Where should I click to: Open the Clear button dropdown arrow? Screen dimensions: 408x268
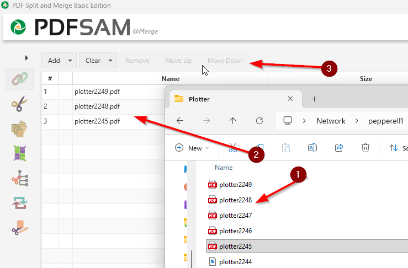[110, 61]
